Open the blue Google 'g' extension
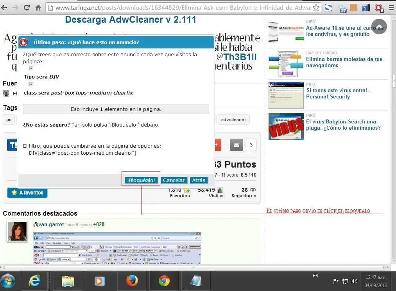 tap(366, 8)
